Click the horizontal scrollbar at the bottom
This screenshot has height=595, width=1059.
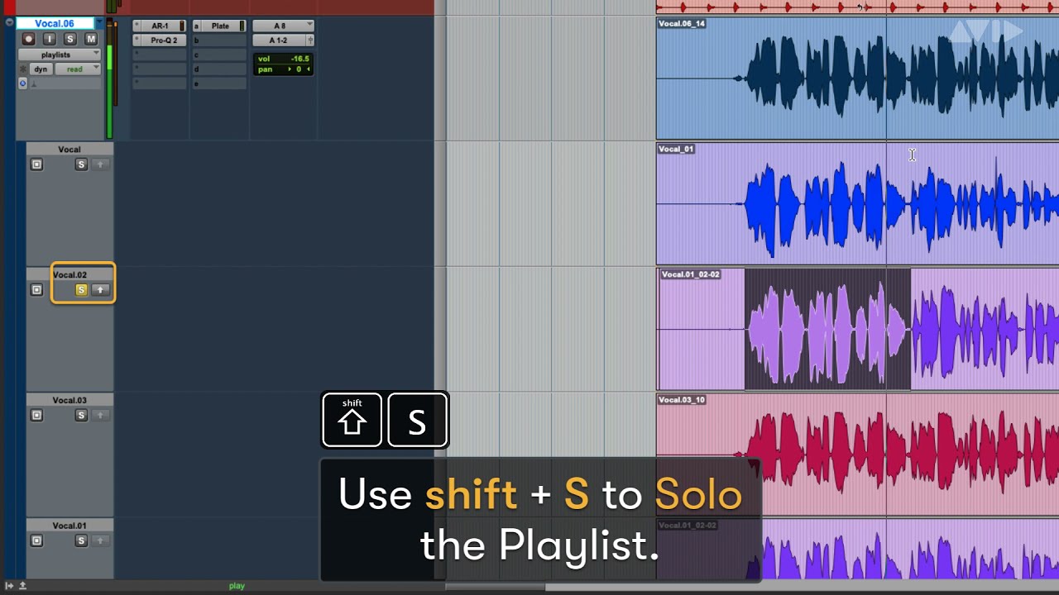pos(496,588)
